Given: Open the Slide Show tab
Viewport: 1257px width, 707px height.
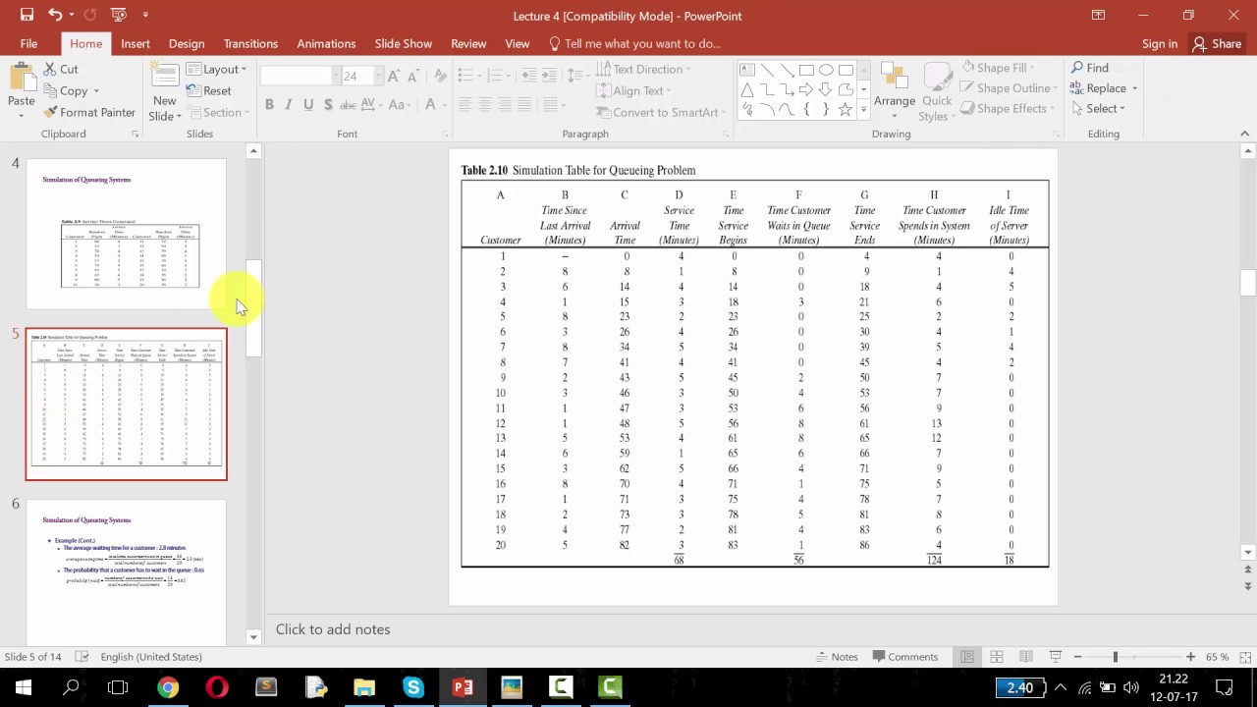Looking at the screenshot, I should (403, 43).
